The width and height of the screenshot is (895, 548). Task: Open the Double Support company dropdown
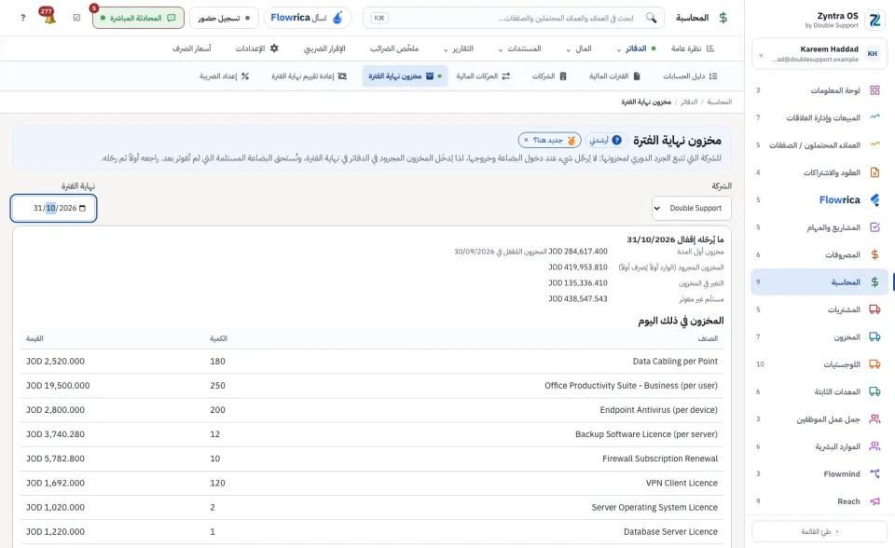pyautogui.click(x=691, y=209)
